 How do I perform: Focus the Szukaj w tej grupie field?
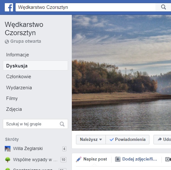click(36, 124)
